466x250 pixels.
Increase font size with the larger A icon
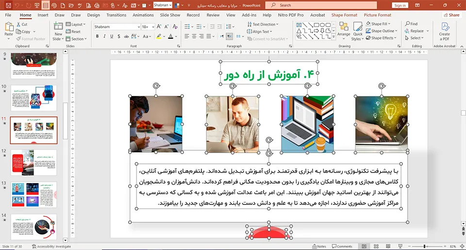[x=159, y=27]
